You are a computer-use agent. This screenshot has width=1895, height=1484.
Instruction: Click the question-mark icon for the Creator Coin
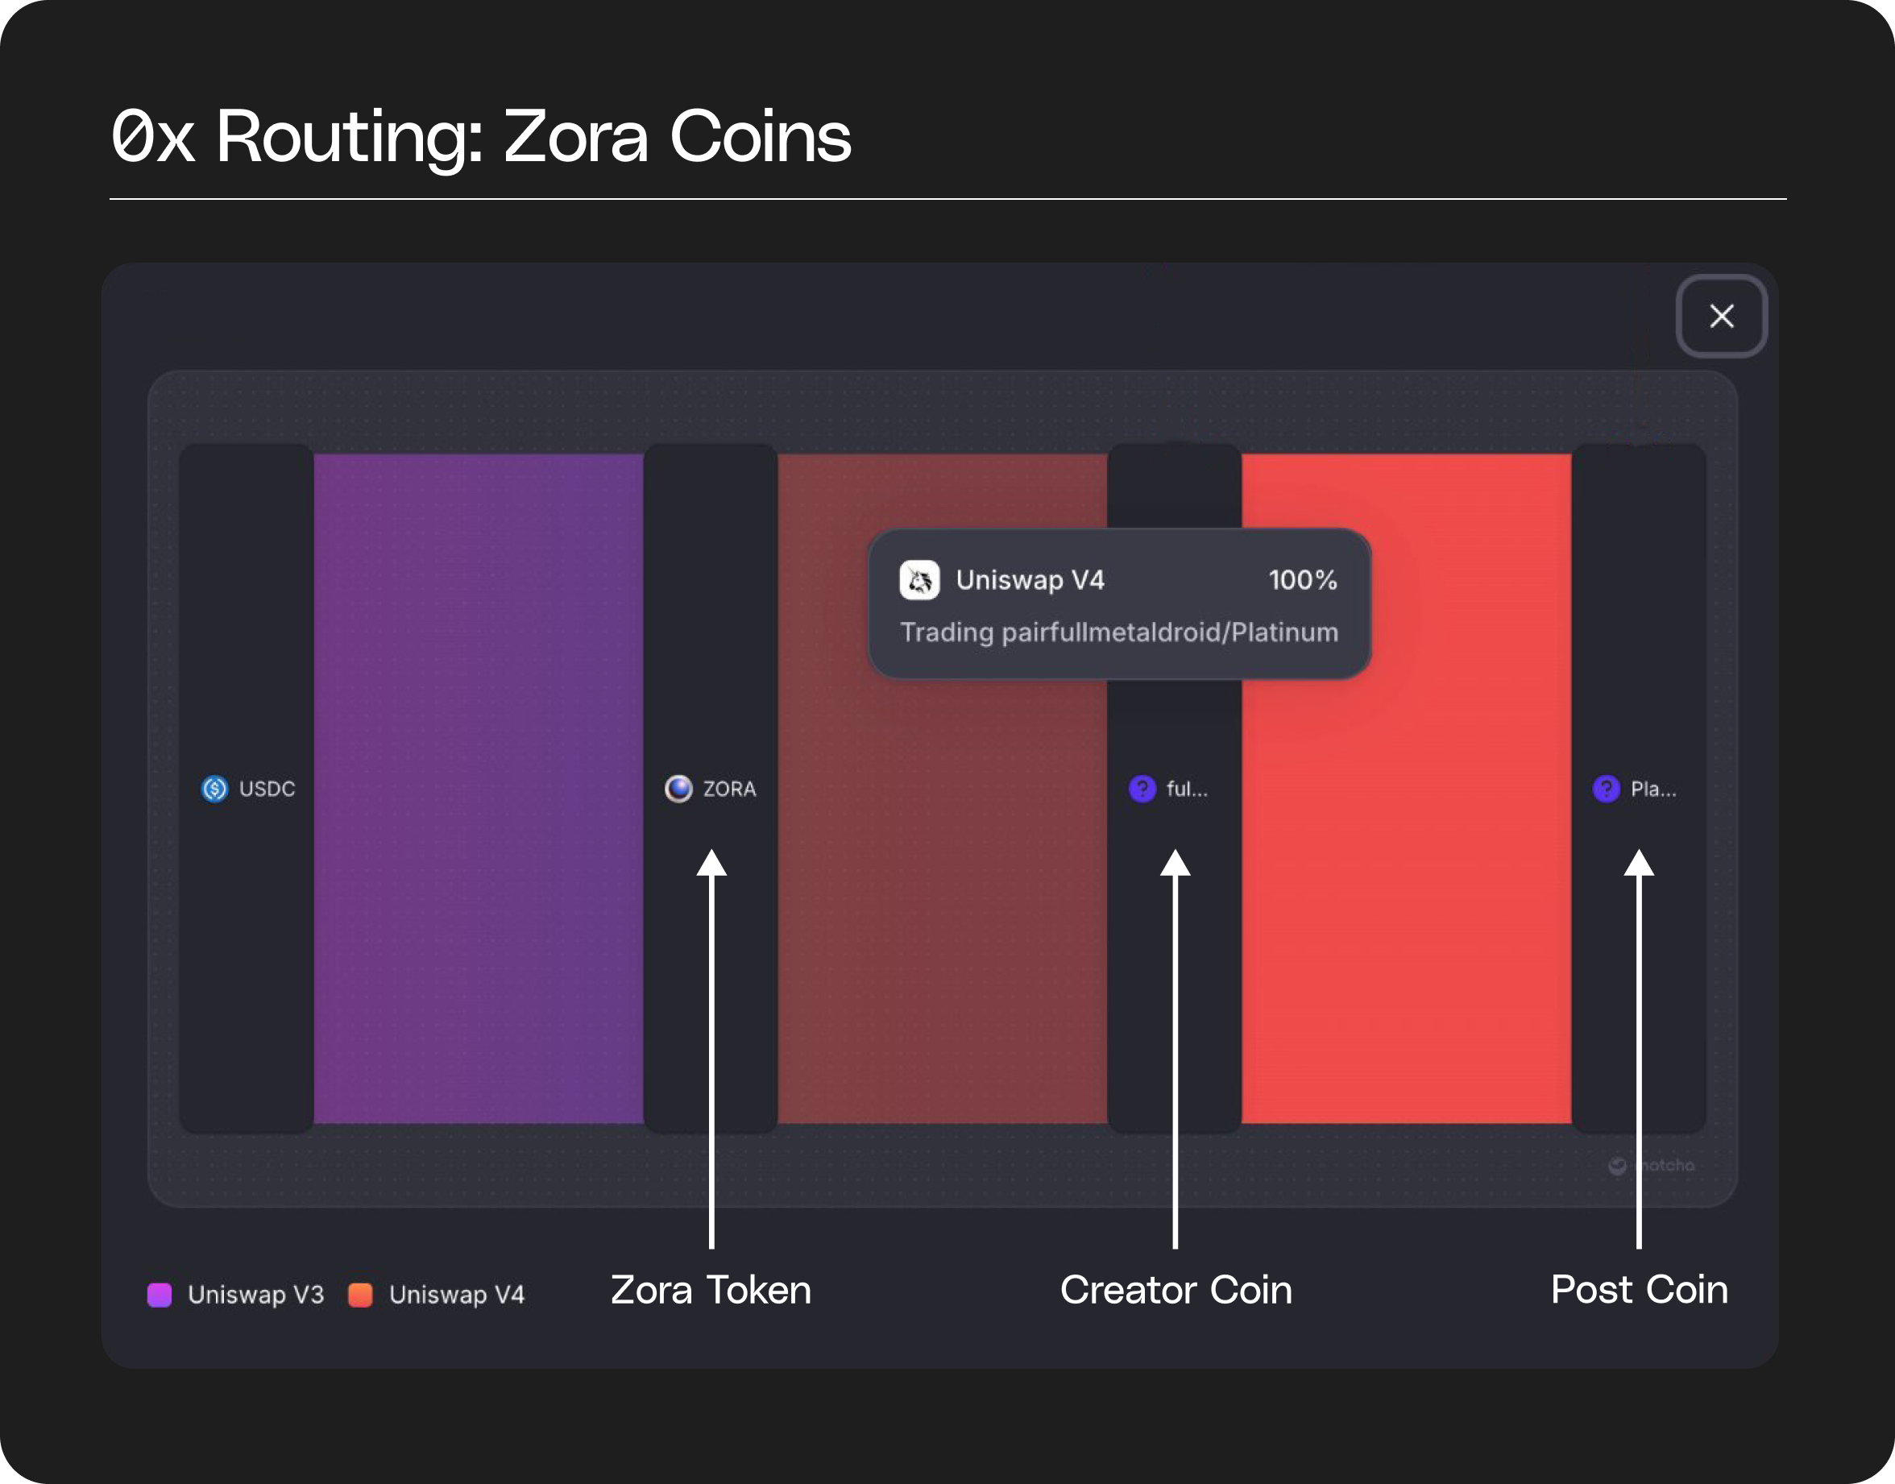[x=1142, y=789]
